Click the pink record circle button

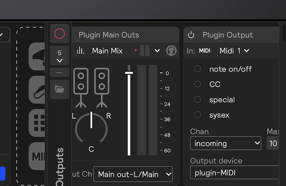point(60,34)
